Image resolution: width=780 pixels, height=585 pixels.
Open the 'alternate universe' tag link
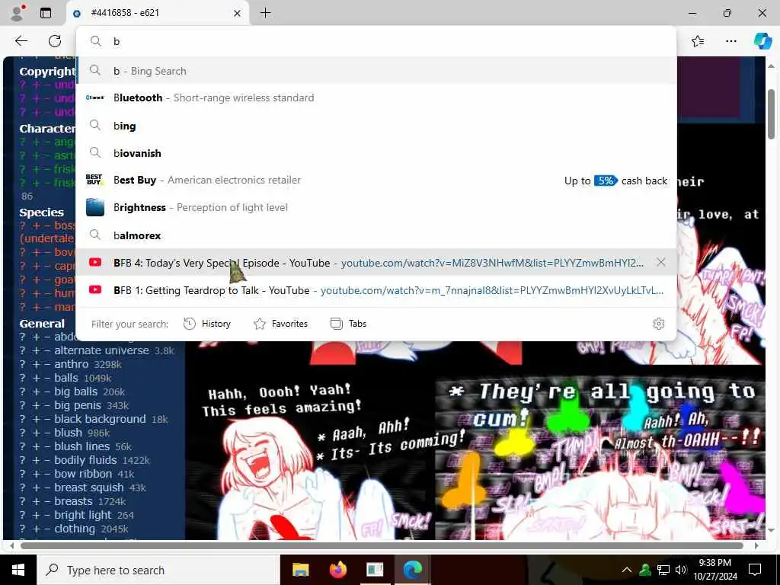101,350
